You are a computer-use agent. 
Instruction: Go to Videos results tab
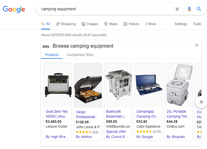coord(131,24)
